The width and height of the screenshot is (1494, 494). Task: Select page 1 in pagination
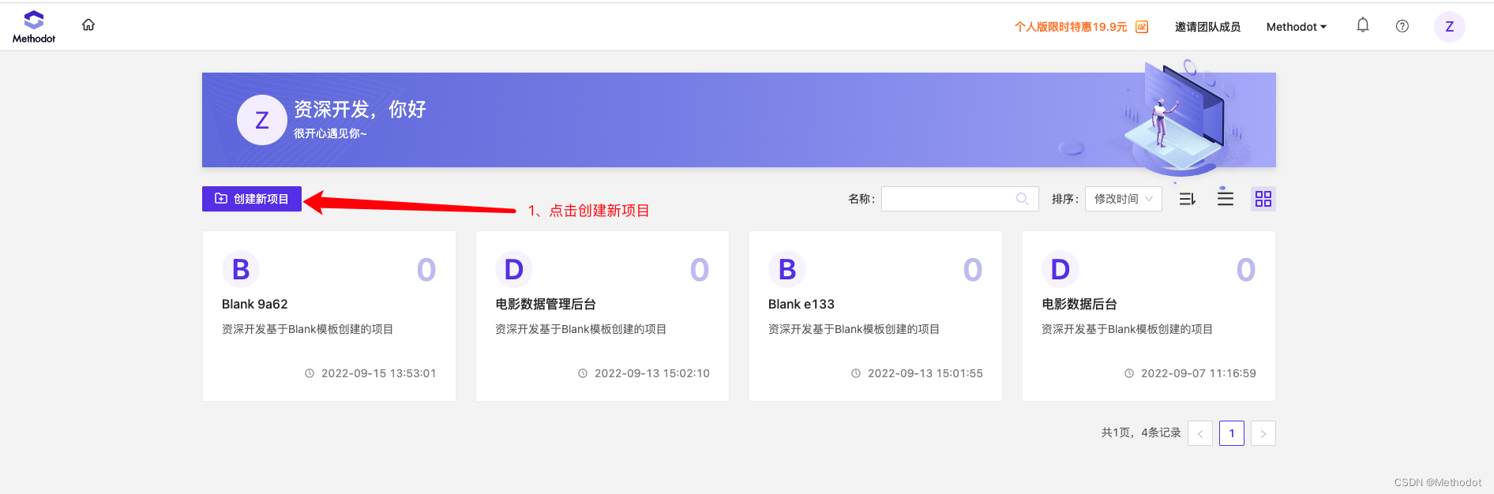1232,433
